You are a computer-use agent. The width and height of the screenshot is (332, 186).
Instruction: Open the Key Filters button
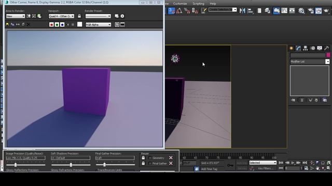coord(266,168)
